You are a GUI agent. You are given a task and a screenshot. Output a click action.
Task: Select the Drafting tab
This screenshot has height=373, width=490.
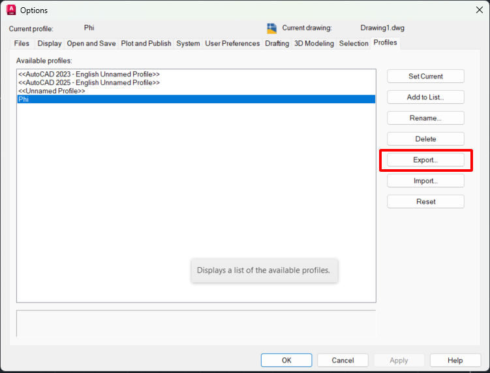[277, 43]
